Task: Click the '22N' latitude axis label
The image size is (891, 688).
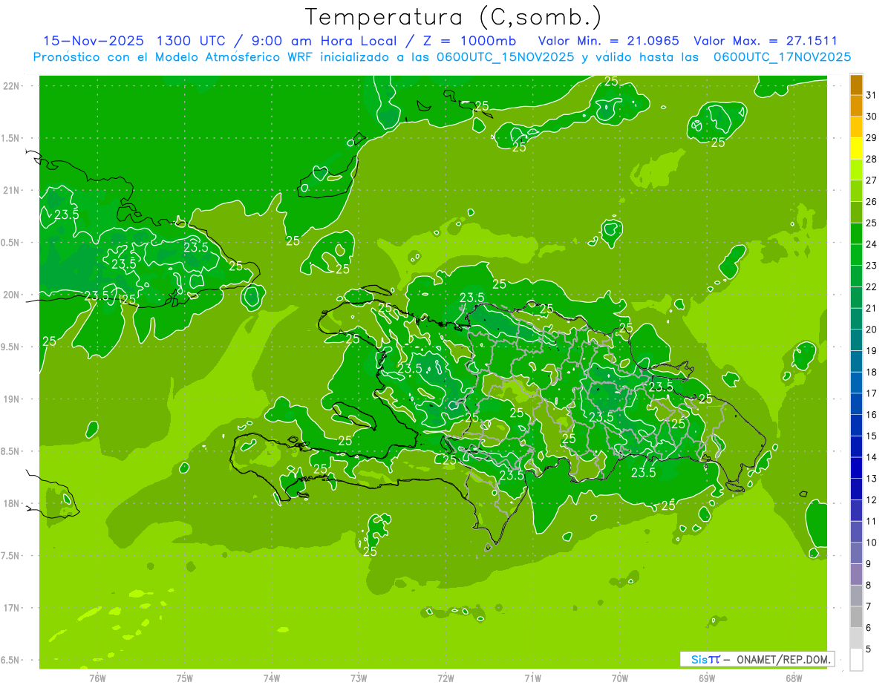Action: click(11, 86)
